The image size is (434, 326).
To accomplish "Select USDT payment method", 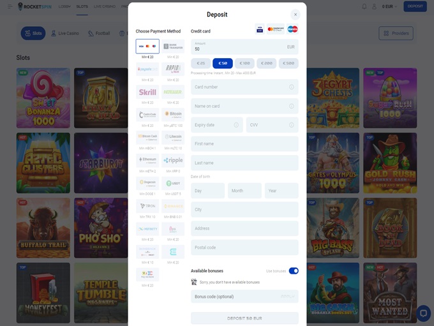I will pyautogui.click(x=173, y=182).
